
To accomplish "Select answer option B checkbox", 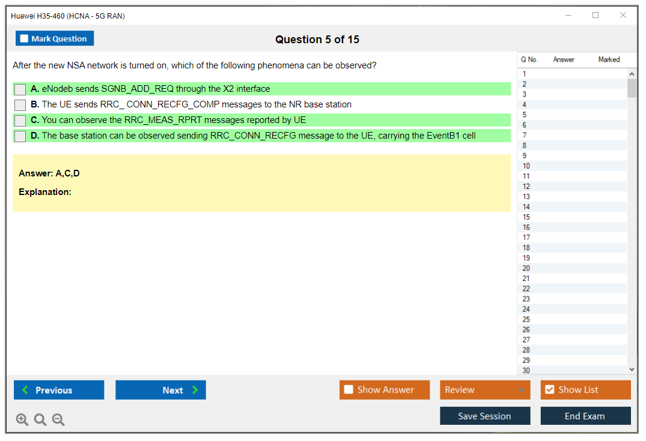I will point(20,105).
